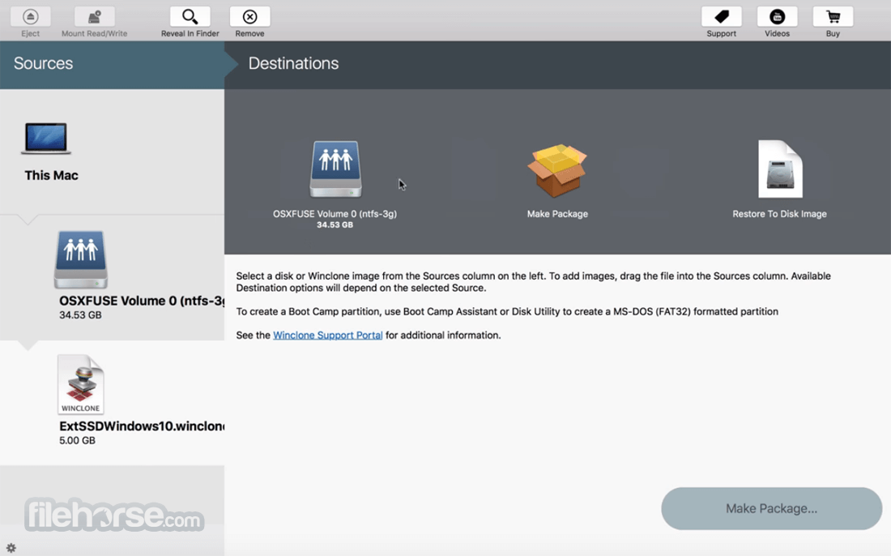Click the Destinations header
This screenshot has height=556, width=891.
[x=293, y=63]
